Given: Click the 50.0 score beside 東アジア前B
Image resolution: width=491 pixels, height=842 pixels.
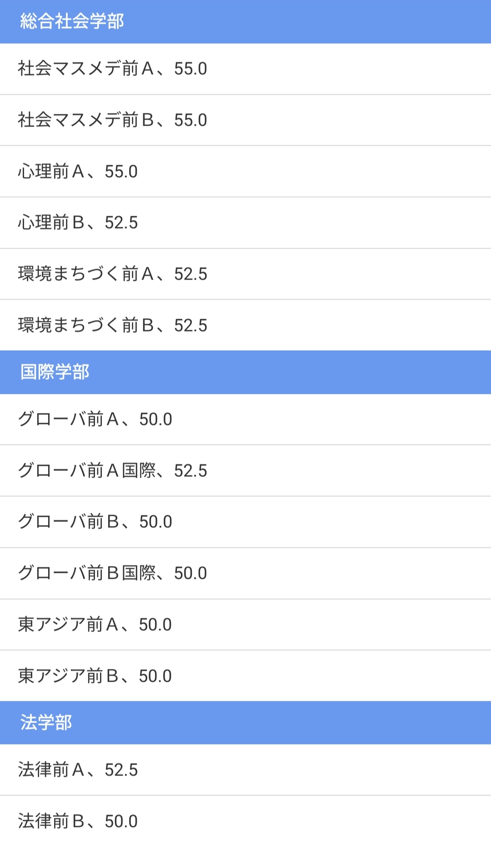Looking at the screenshot, I should click(x=155, y=676).
